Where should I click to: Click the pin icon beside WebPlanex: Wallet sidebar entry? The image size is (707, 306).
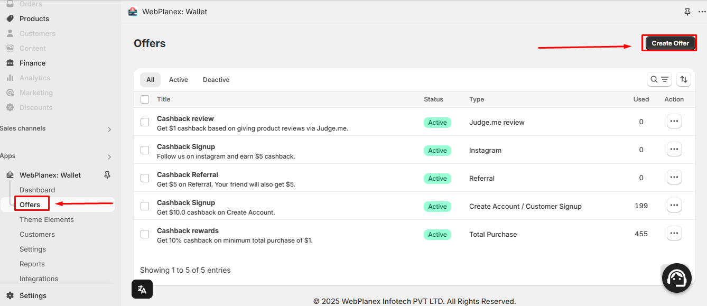[107, 174]
